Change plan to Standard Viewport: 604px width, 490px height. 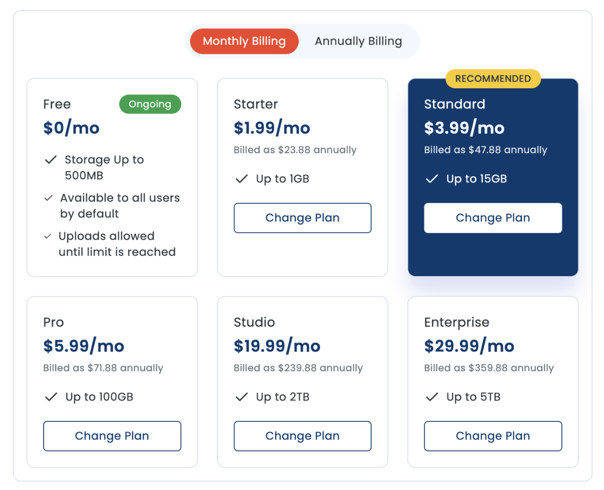493,218
